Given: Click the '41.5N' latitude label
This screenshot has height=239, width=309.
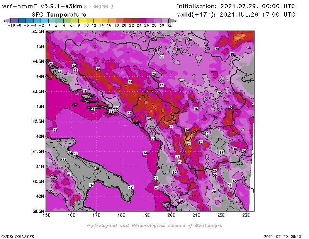Looking at the screenshot, I should click(38, 151).
